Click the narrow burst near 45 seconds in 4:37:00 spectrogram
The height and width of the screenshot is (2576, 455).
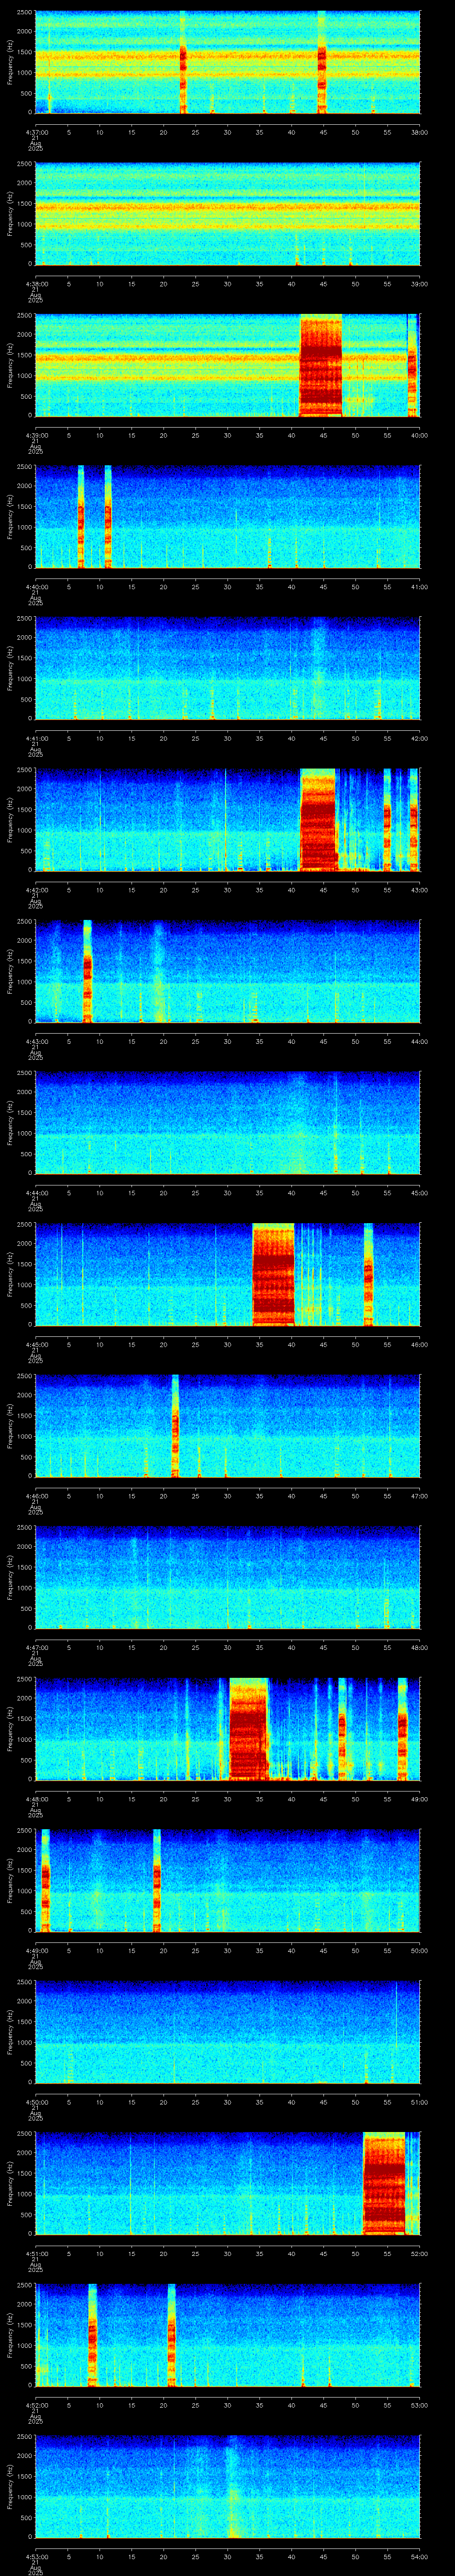[322, 62]
